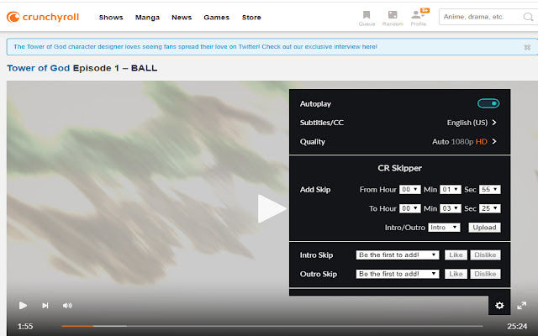This screenshot has width=538, height=336.
Task: Open the To Sec dropdown showing 25
Action: pos(490,208)
